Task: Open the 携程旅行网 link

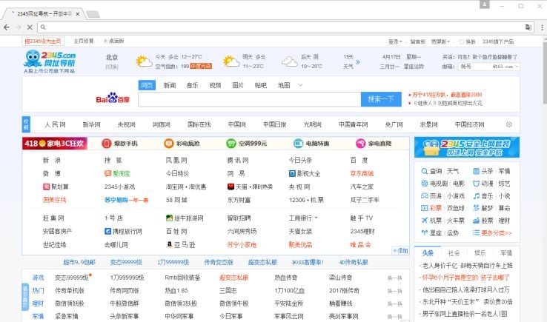Action: [123, 231]
